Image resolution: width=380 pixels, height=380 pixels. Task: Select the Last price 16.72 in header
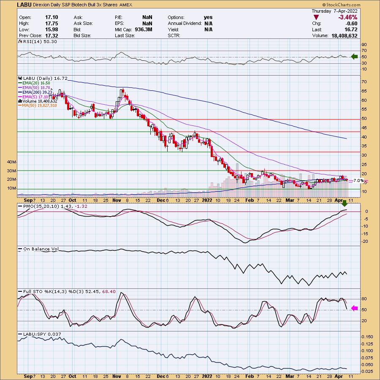[x=351, y=30]
